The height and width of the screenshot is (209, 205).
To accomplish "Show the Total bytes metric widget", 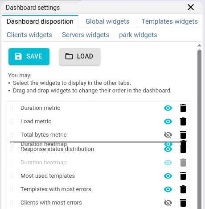I will (x=168, y=135).
